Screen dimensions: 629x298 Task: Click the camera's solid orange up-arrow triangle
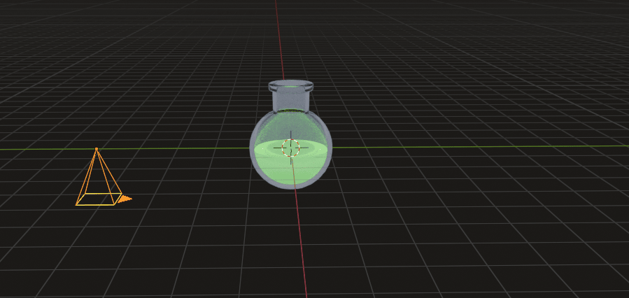(123, 199)
